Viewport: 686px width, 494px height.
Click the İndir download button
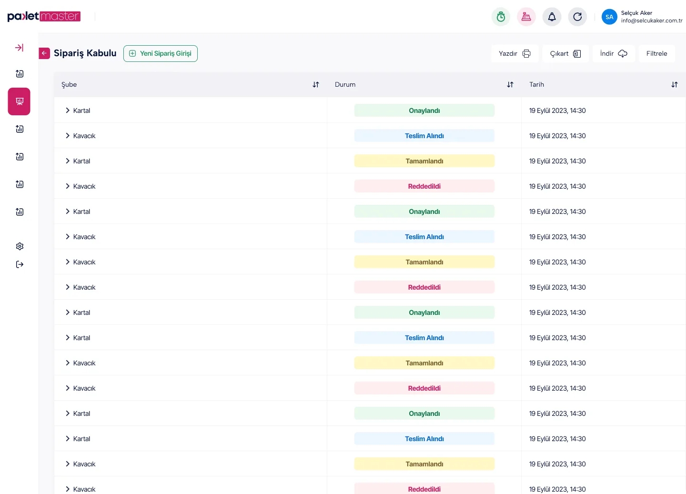point(614,53)
